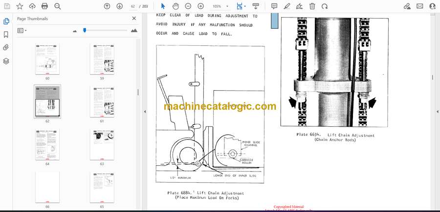This screenshot has width=440, height=212.
Task: Zoom in with the plus icon
Action: click(x=200, y=6)
